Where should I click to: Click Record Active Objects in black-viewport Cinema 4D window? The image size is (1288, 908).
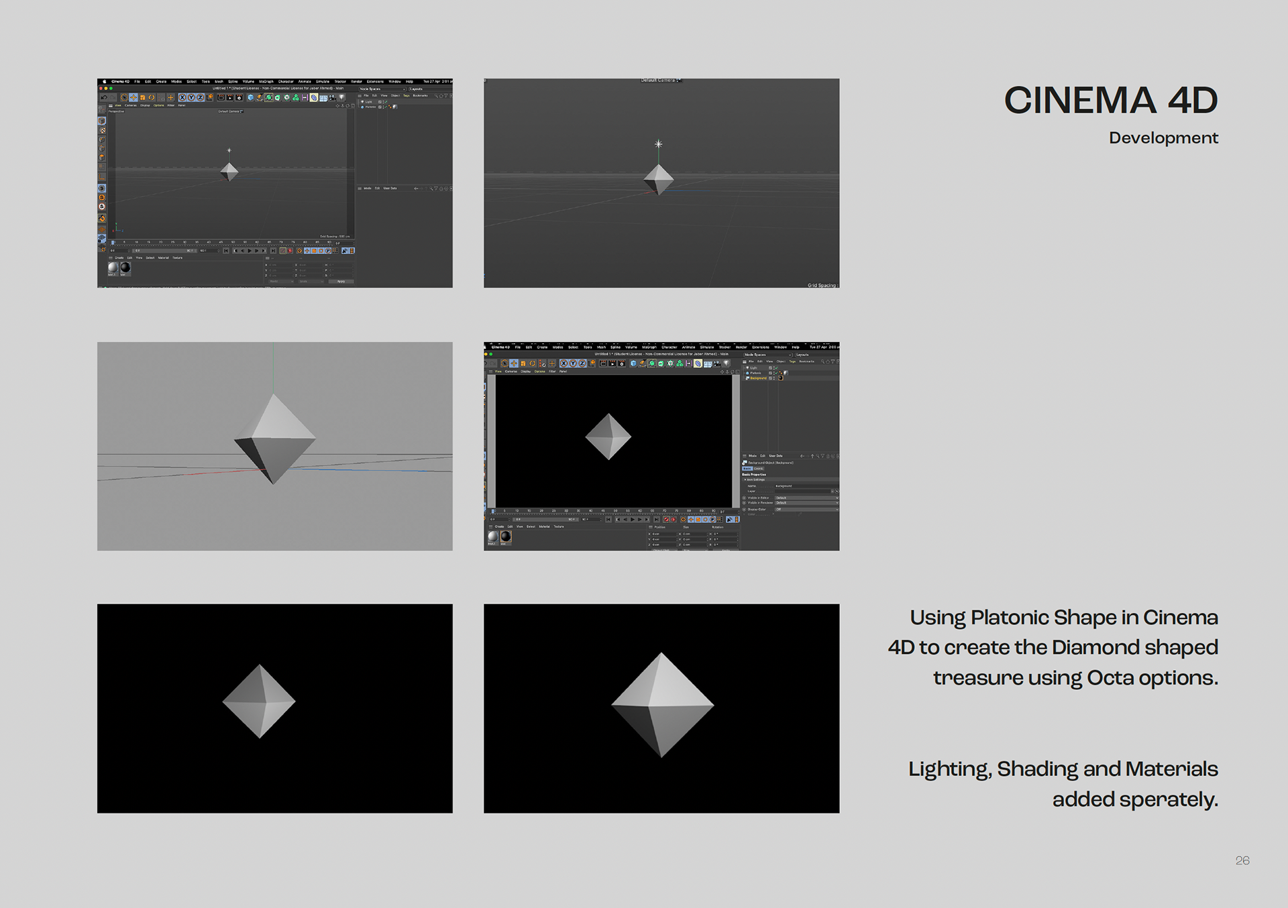click(x=666, y=520)
